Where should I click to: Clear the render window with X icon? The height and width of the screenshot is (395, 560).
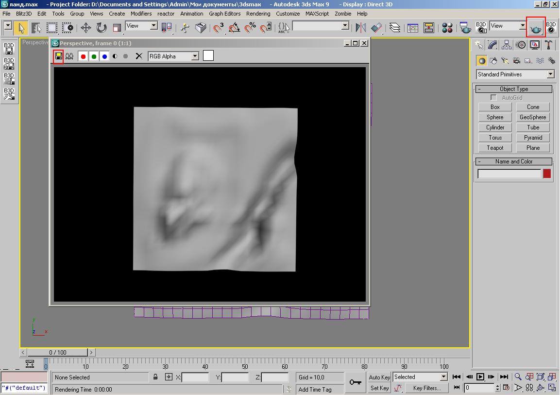(x=139, y=56)
